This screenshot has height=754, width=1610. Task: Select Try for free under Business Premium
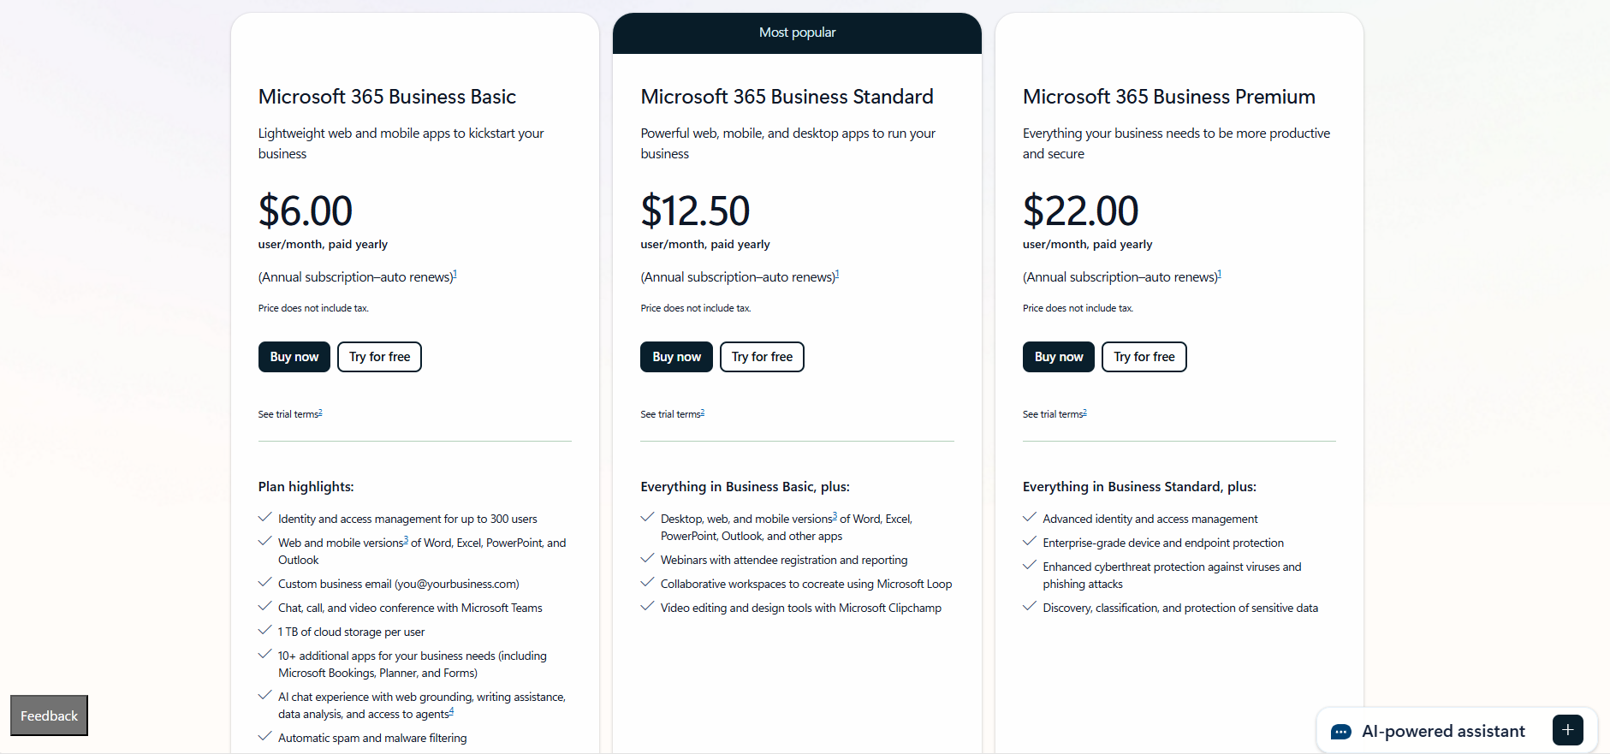click(1144, 357)
